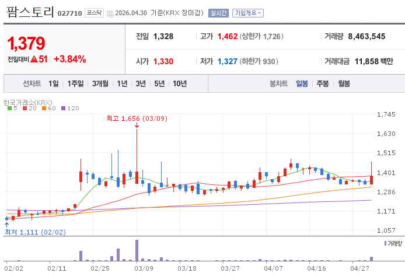Click the current price 1,379

coord(26,43)
